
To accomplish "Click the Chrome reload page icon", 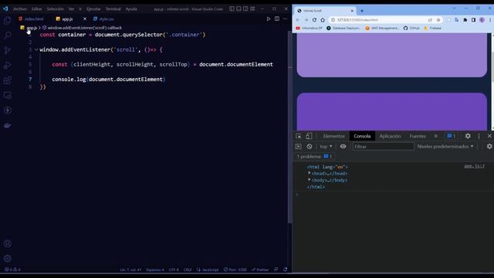I will pyautogui.click(x=314, y=20).
